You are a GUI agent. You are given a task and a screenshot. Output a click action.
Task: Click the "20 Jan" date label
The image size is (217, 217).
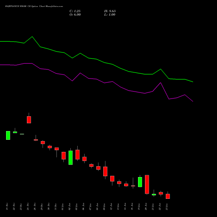coord(146,207)
